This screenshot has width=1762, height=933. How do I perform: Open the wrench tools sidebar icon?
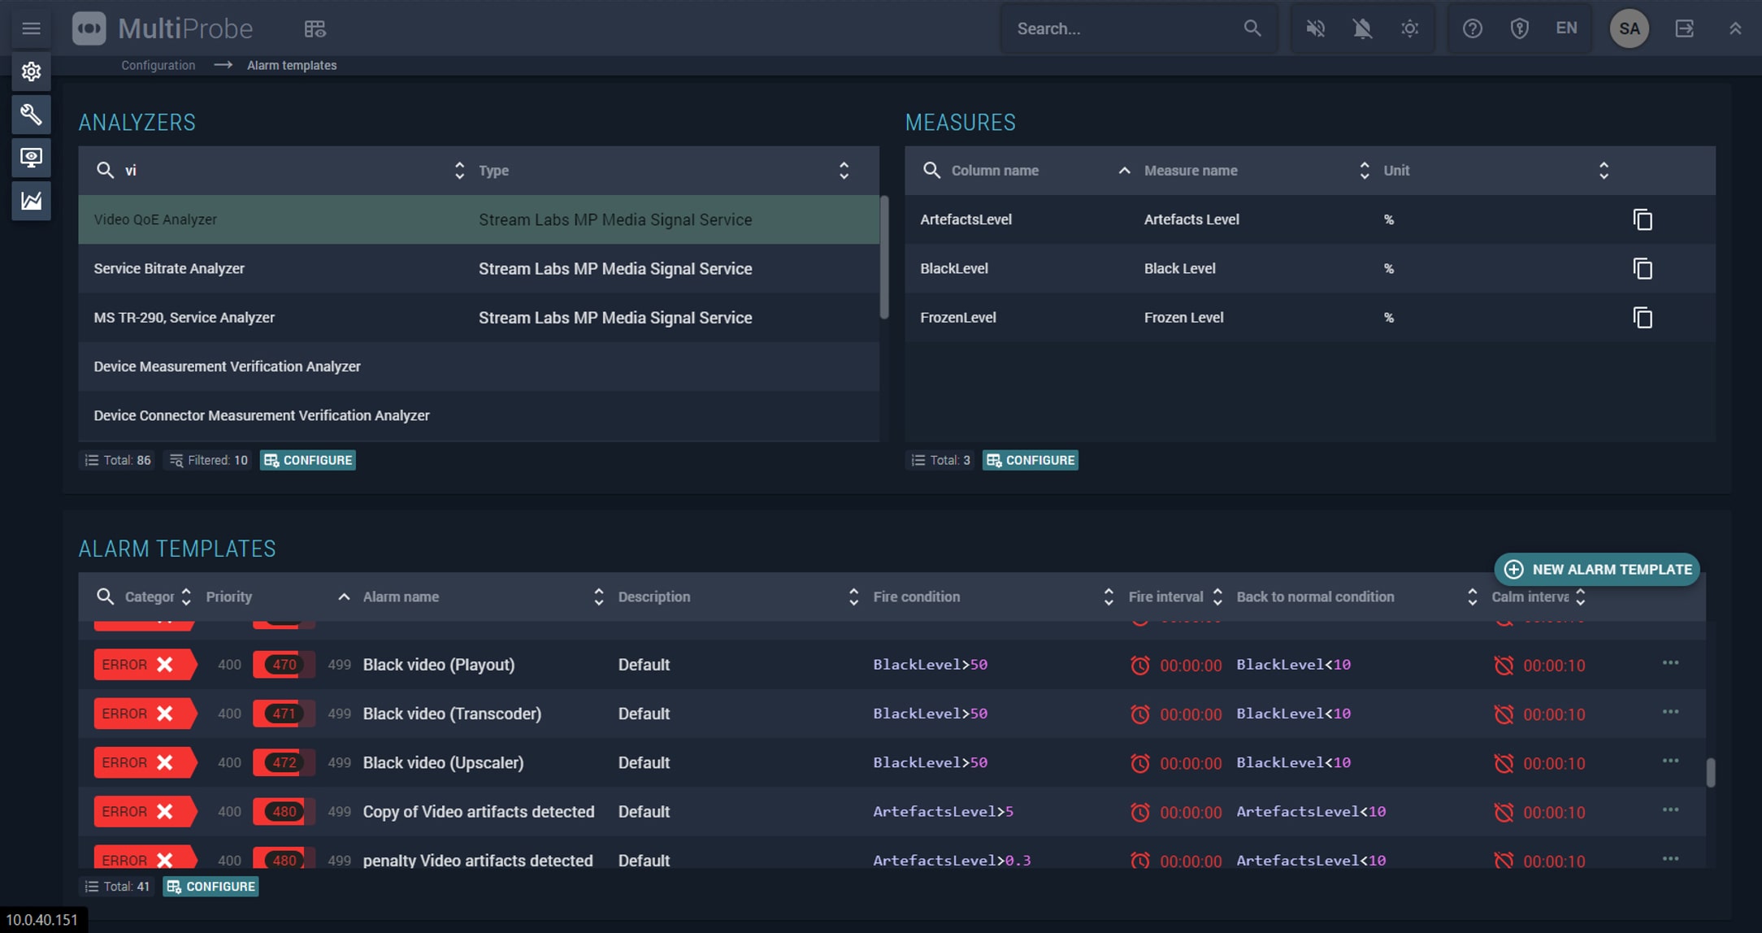pos(31,115)
